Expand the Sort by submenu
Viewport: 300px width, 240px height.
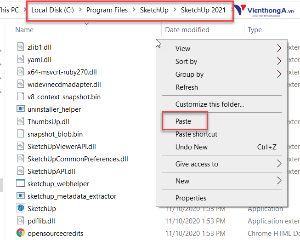(x=221, y=61)
